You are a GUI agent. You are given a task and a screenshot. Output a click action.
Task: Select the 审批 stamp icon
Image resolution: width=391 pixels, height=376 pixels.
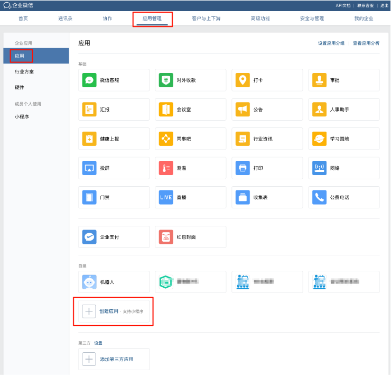click(x=320, y=80)
